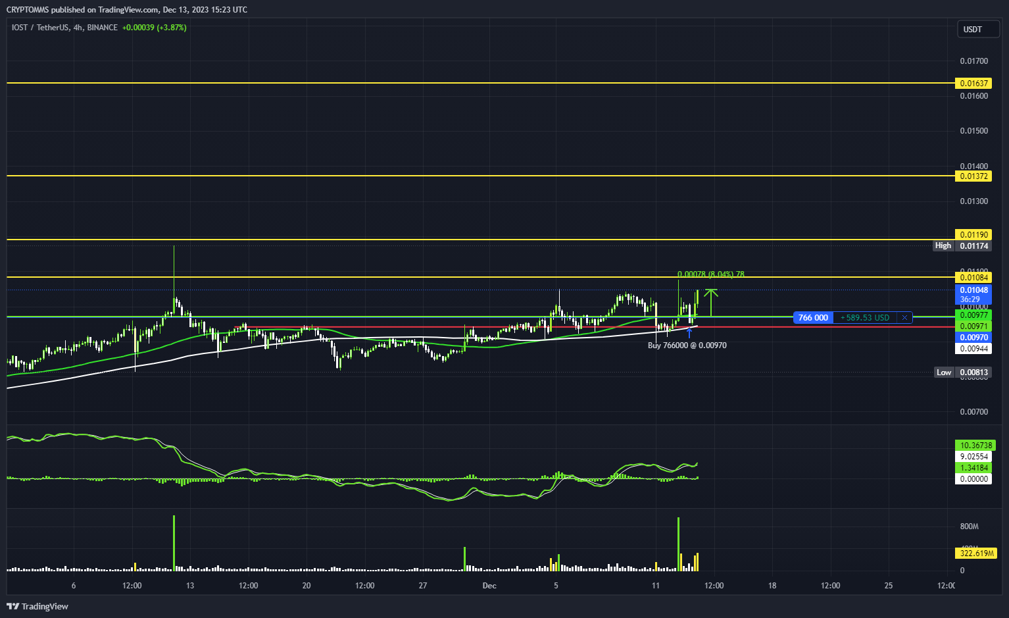The height and width of the screenshot is (618, 1009).
Task: Click the green 0.00977 price label
Action: 973,315
